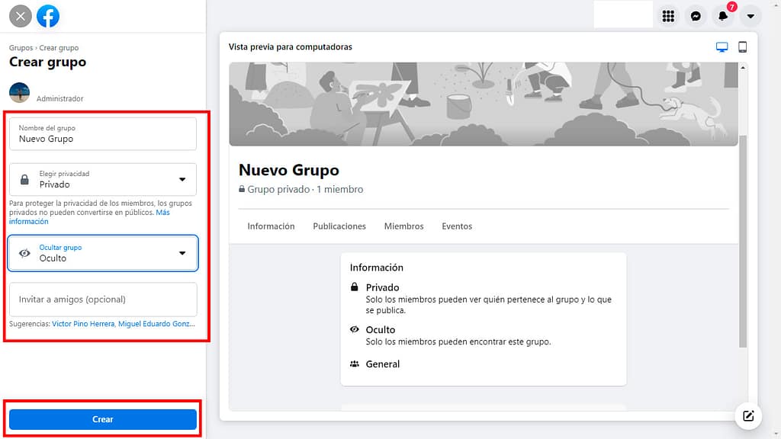This screenshot has width=781, height=439.
Task: Open the Messenger icon
Action: (696, 16)
